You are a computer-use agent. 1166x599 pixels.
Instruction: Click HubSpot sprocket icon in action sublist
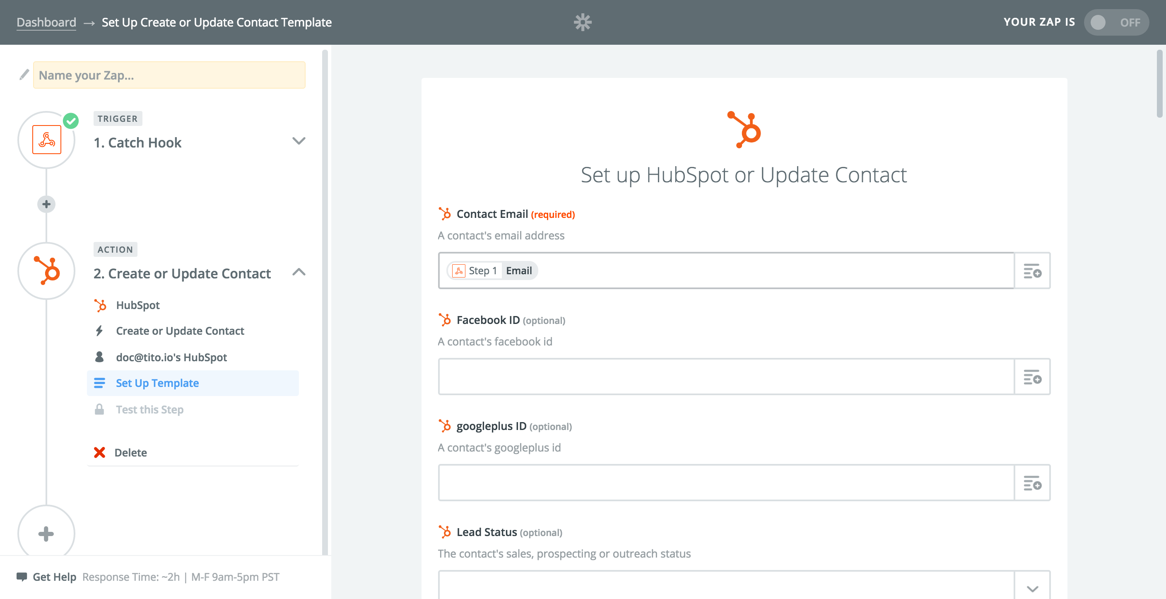point(100,305)
